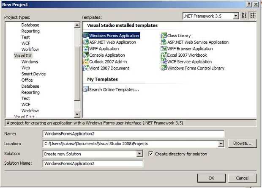
Task: Select Workflow above Visual C# node
Action: (30, 50)
